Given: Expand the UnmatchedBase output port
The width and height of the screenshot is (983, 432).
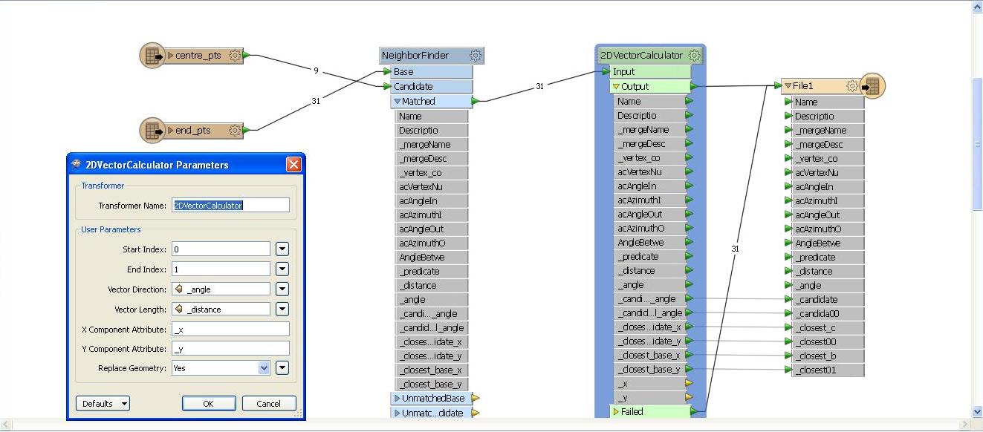Looking at the screenshot, I should [398, 399].
